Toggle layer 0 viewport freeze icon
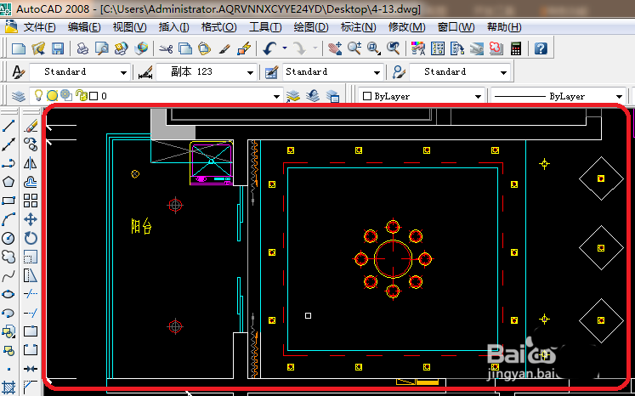The width and height of the screenshot is (635, 396). click(x=66, y=95)
